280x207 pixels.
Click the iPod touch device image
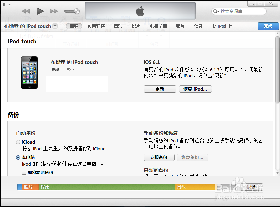click(29, 73)
